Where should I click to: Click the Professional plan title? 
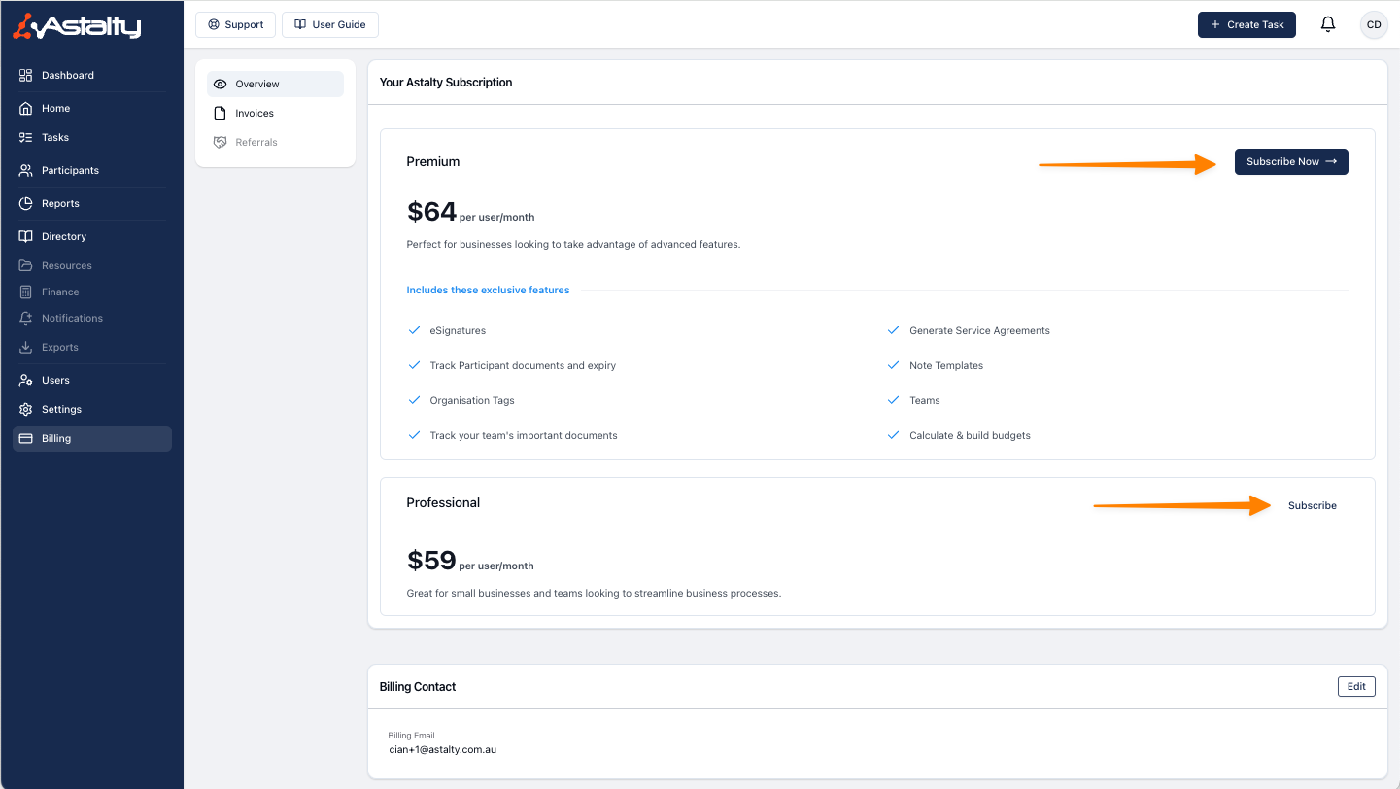pos(443,502)
